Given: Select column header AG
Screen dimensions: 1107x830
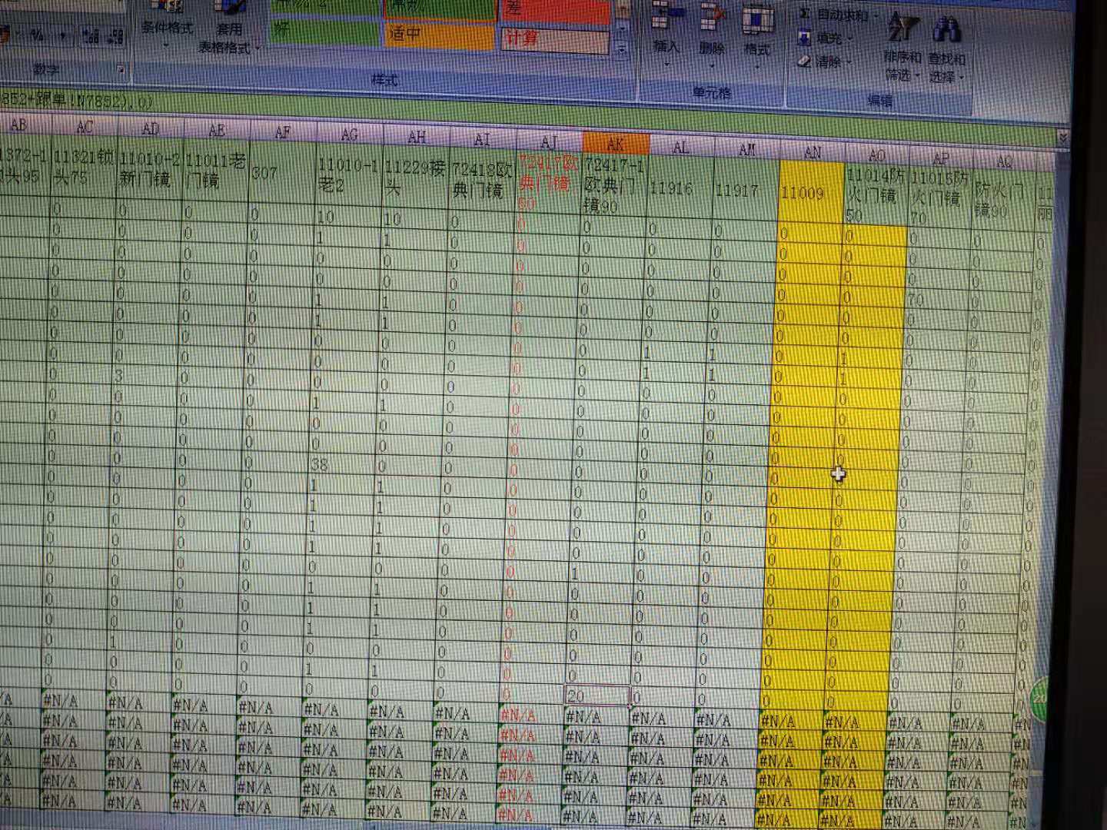Looking at the screenshot, I should tap(350, 134).
